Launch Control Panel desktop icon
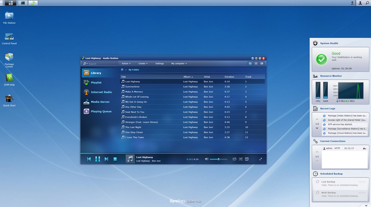The height and width of the screenshot is (207, 371). (x=9, y=39)
